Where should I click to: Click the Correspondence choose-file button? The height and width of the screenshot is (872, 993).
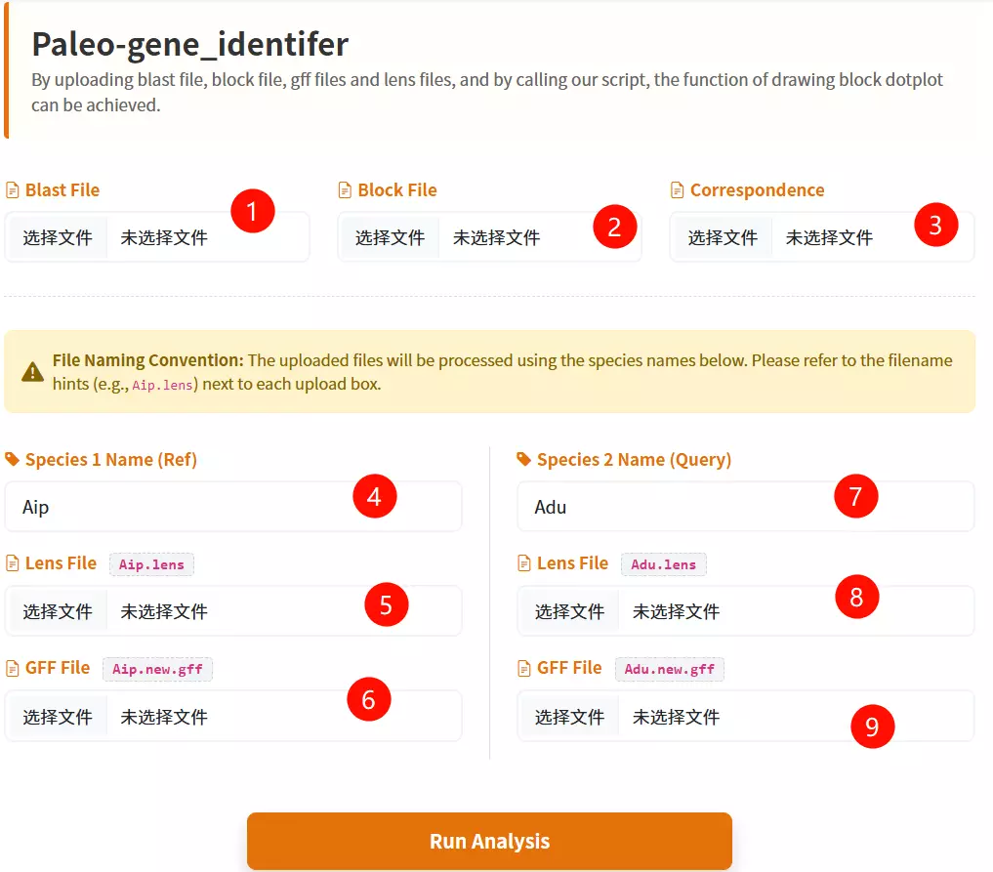tap(722, 236)
